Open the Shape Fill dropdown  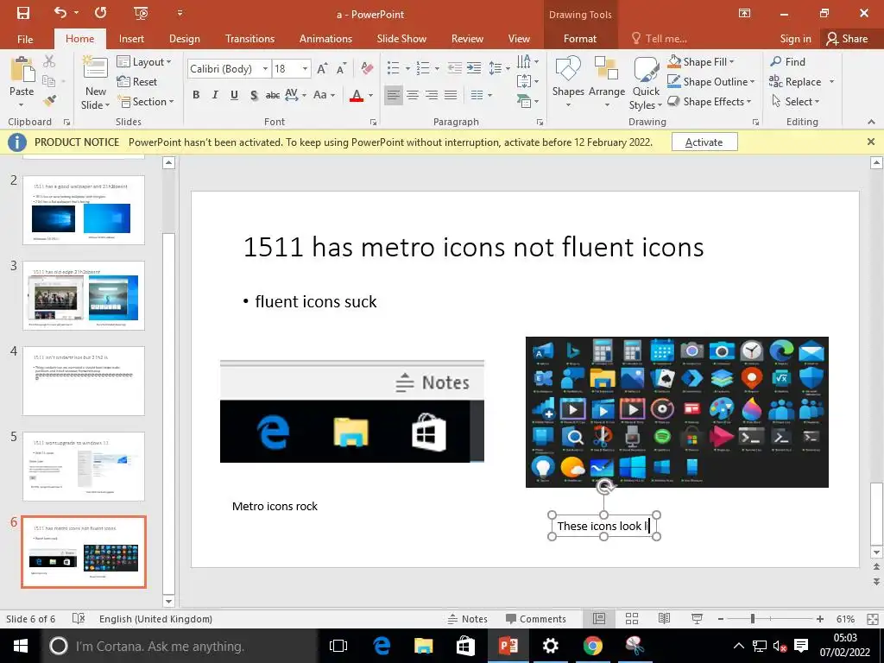(701, 61)
